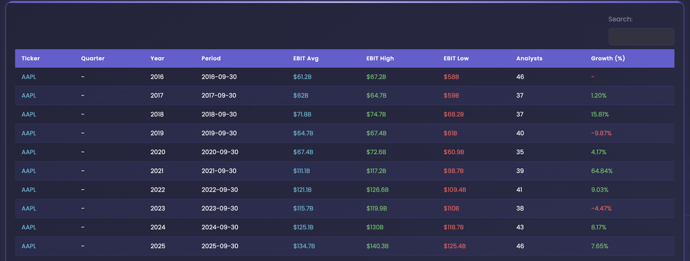The height and width of the screenshot is (261, 690).
Task: Select period cell 2018-09-30
Action: pos(219,114)
